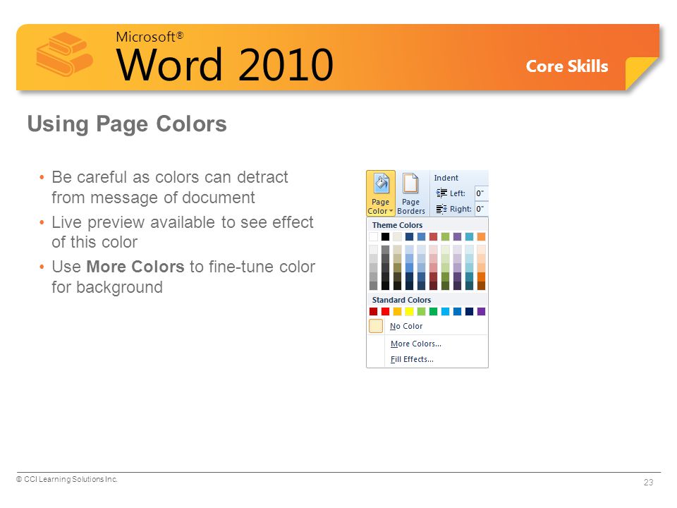Click the Standard Colors heading

[x=401, y=300]
